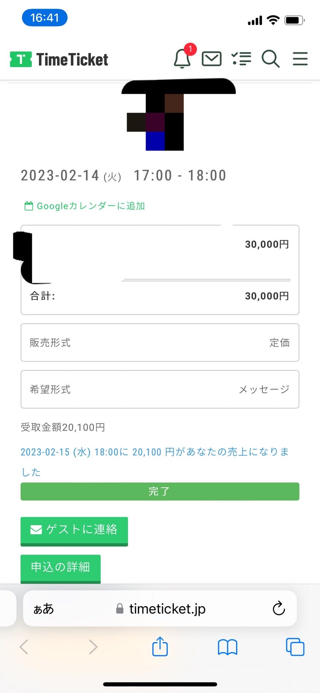The image size is (320, 693).
Task: Tap the ゲストに連絡 button
Action: [74, 530]
